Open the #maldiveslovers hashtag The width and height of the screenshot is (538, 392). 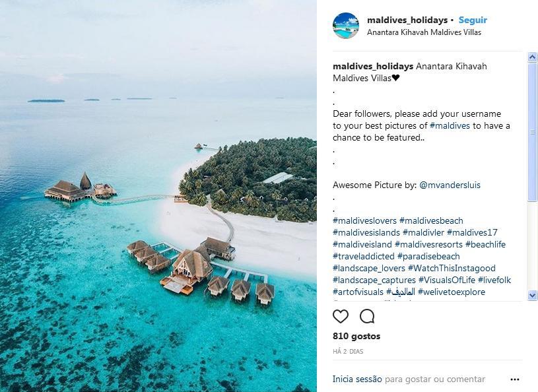[x=364, y=221]
